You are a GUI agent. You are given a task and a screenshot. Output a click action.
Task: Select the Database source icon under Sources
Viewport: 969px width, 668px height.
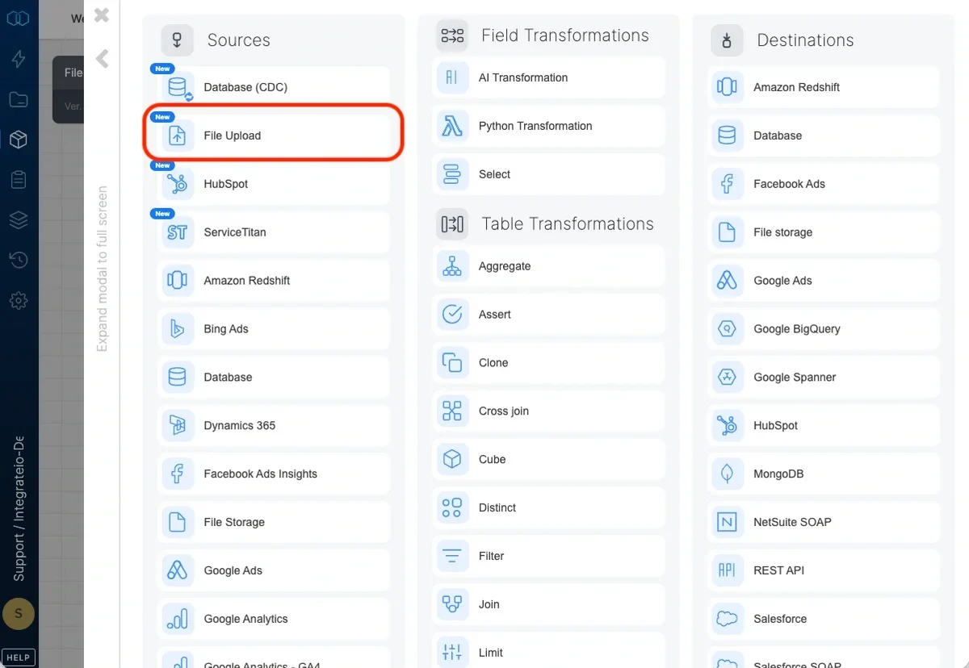click(177, 377)
